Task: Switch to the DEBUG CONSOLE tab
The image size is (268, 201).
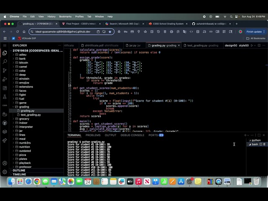Action: 132,135
